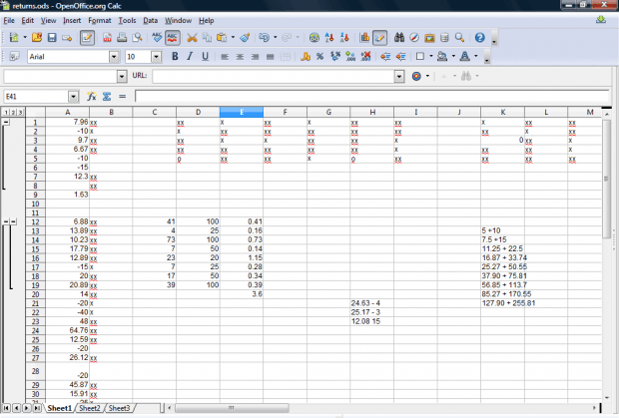Open the Zoom magnifier

459,38
